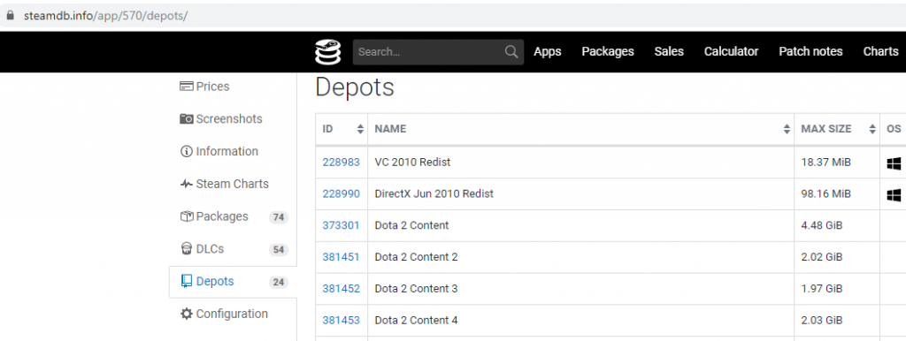Image resolution: width=906 pixels, height=341 pixels.
Task: Click the browser padlock security icon
Action: [x=9, y=16]
